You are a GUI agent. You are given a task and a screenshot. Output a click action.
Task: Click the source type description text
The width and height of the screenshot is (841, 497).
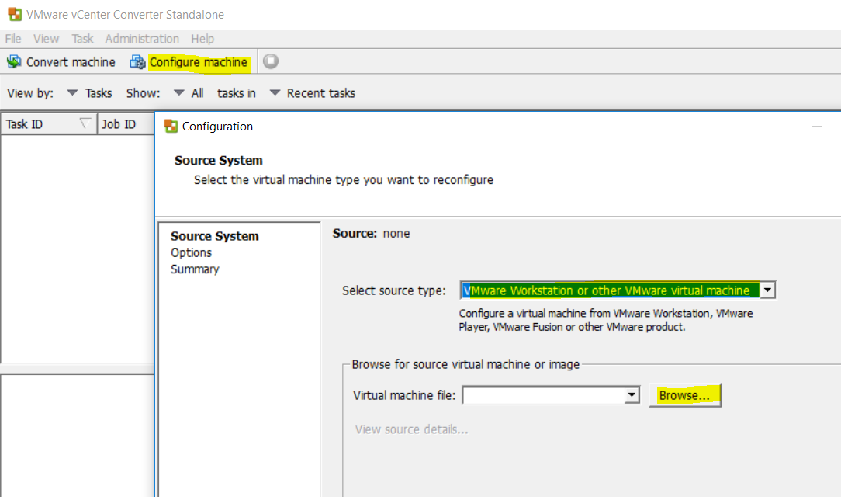pyautogui.click(x=606, y=321)
